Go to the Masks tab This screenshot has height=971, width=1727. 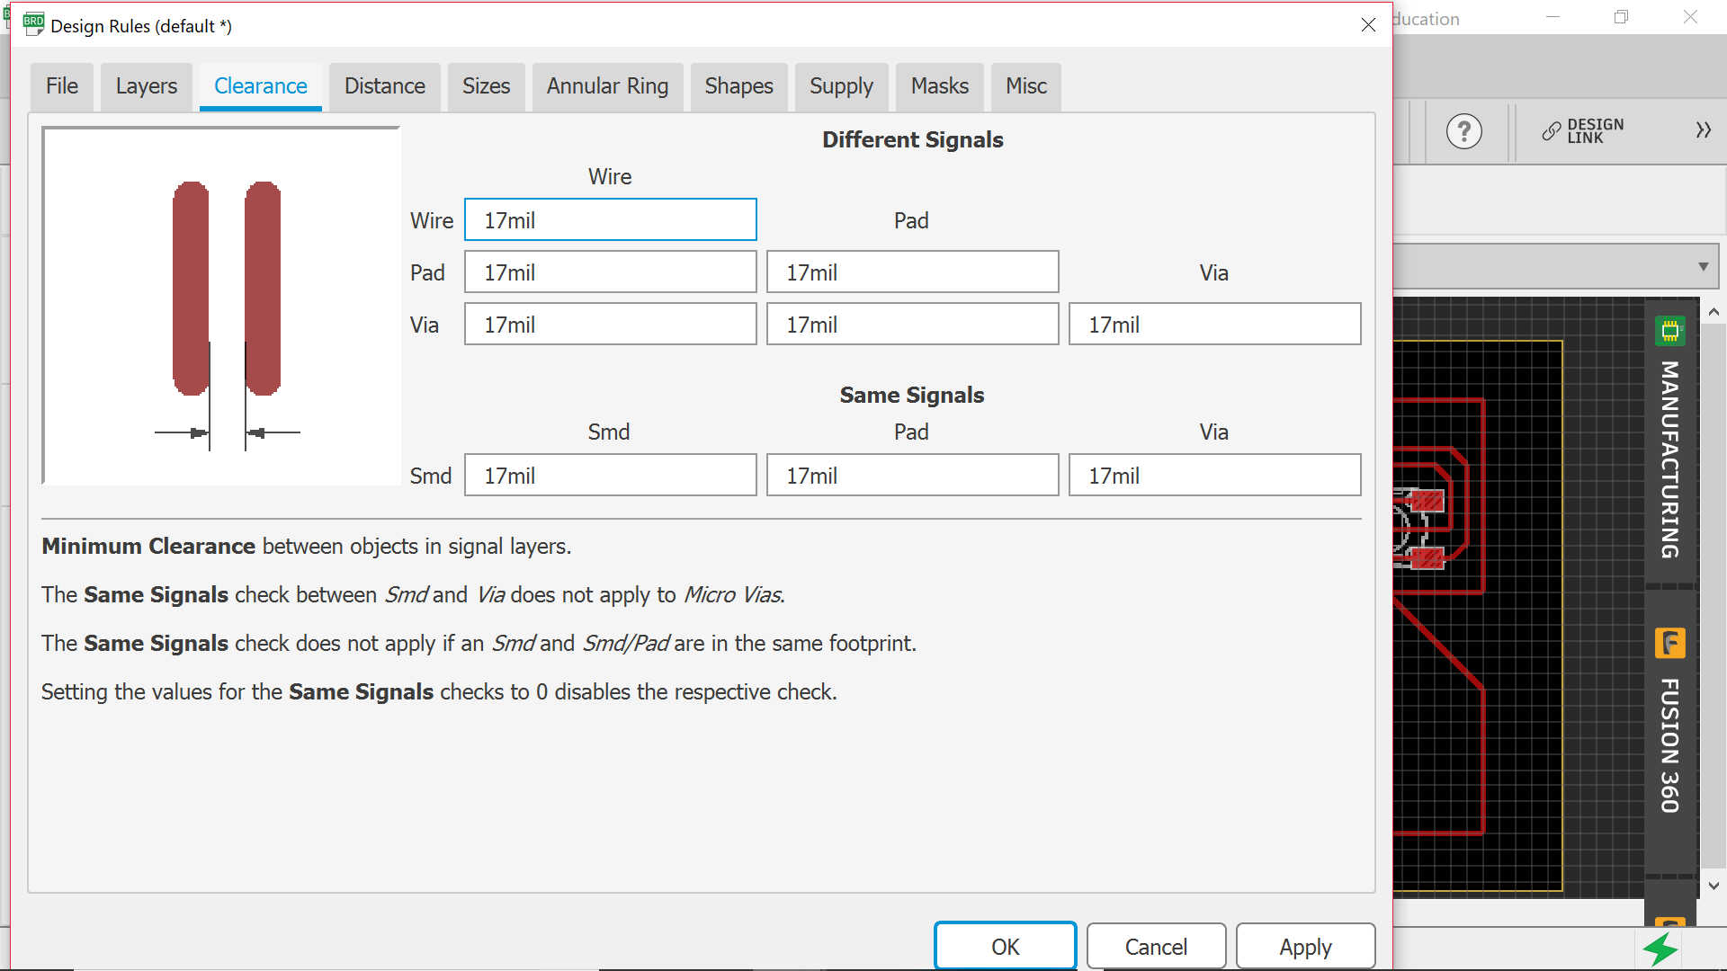pyautogui.click(x=939, y=86)
